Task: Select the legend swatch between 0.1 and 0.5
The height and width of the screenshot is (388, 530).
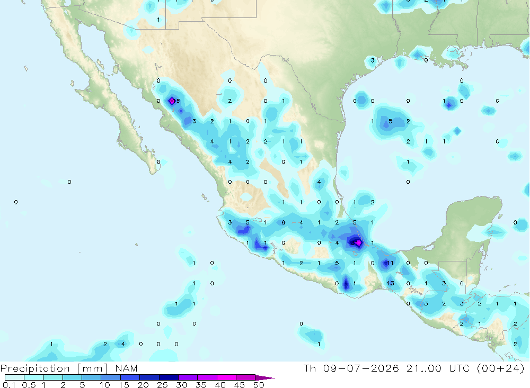Action: coord(14,377)
